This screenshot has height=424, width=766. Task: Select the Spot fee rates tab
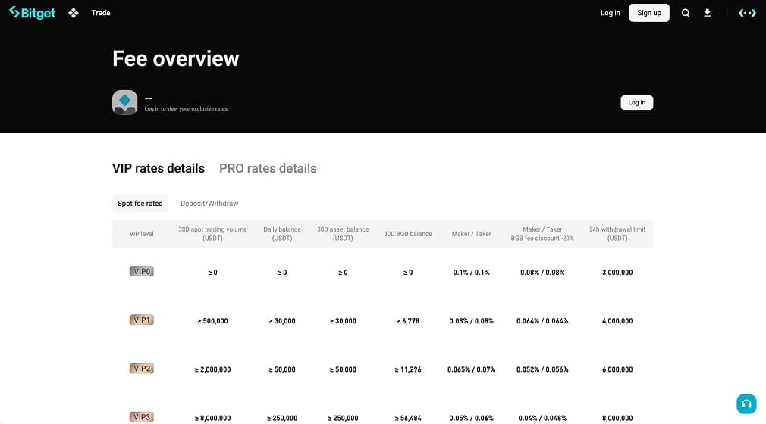pyautogui.click(x=140, y=204)
